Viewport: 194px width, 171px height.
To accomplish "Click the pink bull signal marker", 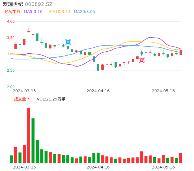I will (142, 60).
